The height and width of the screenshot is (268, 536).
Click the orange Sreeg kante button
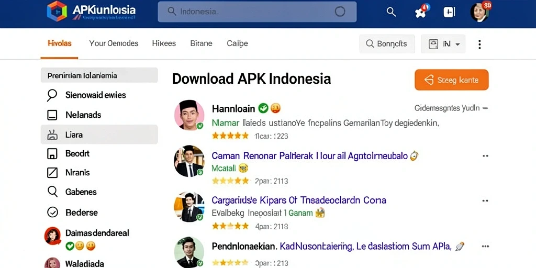pyautogui.click(x=452, y=80)
